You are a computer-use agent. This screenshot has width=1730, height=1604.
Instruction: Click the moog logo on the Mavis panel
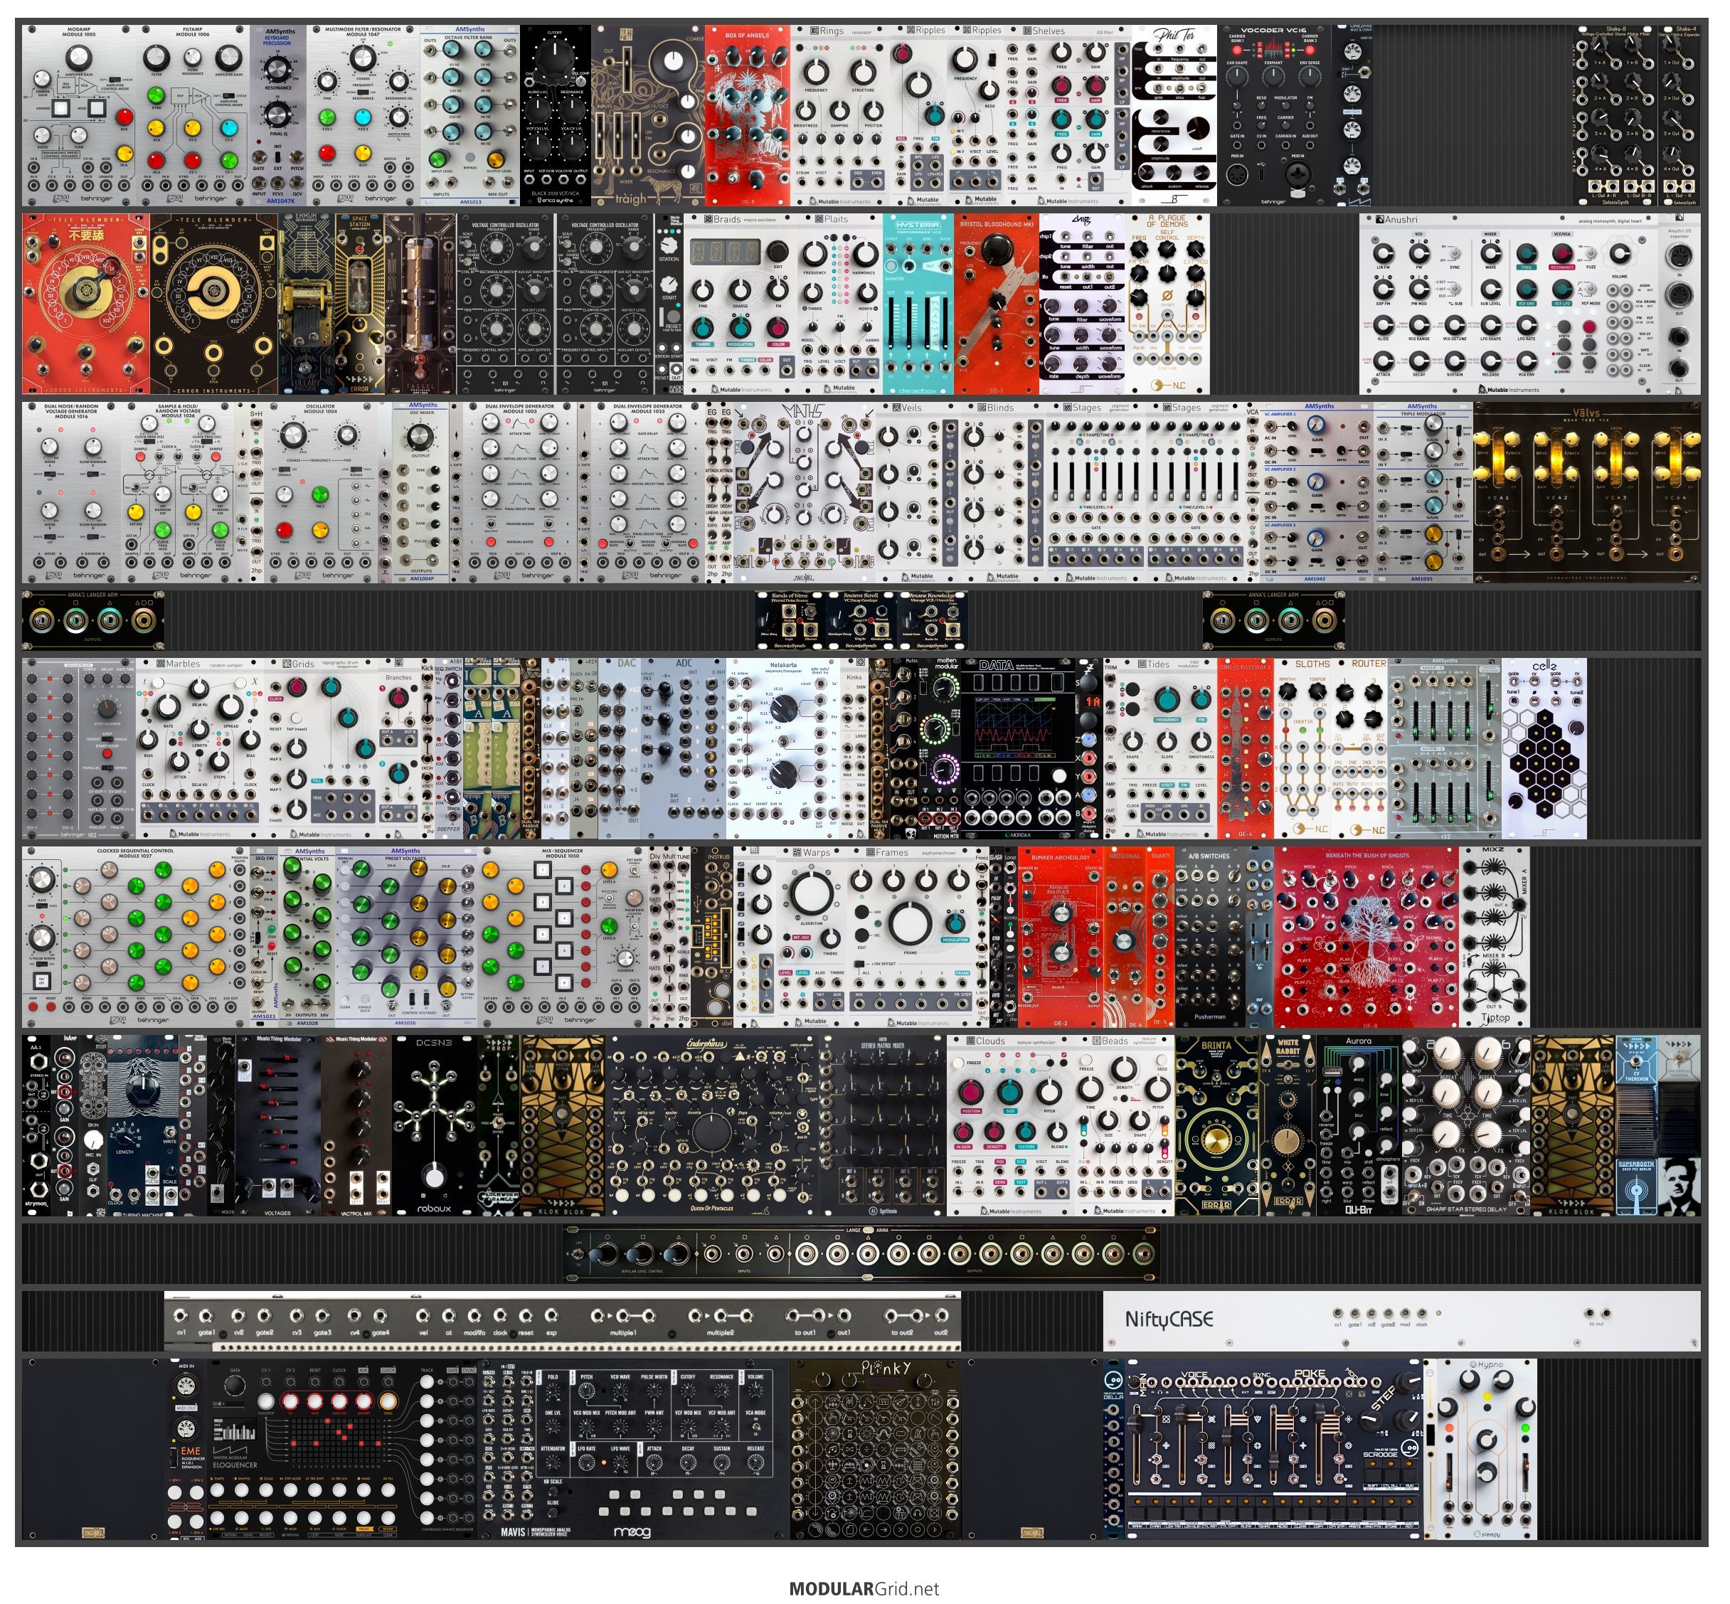(632, 1532)
